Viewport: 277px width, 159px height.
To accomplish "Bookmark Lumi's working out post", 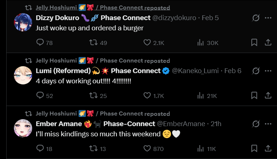I will [x=254, y=96].
